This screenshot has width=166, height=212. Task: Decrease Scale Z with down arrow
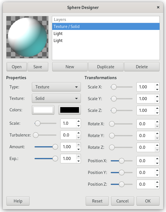pos(157,113)
